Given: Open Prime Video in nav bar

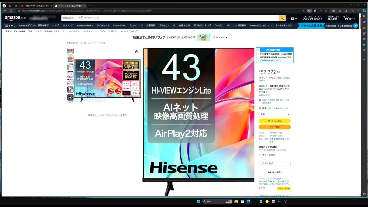Looking at the screenshot, I should pyautogui.click(x=120, y=26).
